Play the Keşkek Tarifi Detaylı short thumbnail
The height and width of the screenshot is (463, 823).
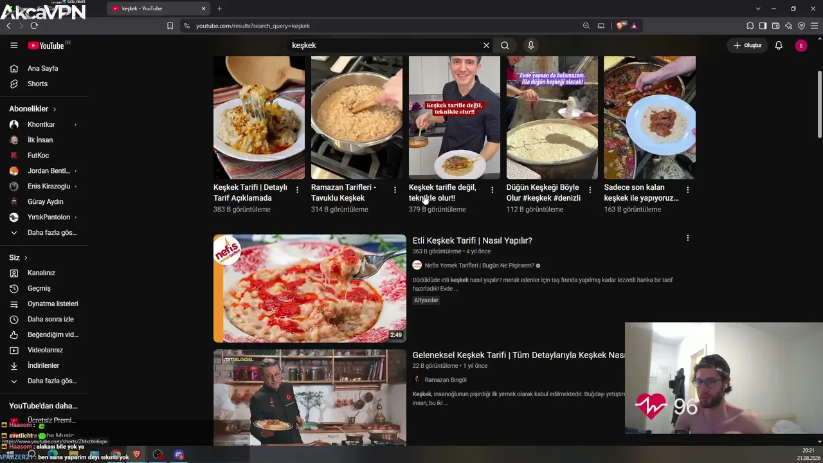click(x=259, y=118)
